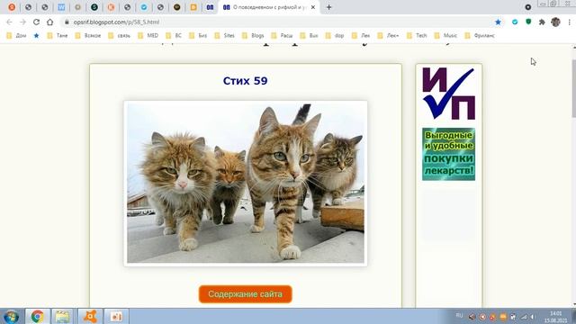Reload the current page
This screenshot has width=576, height=324.
click(x=36, y=22)
